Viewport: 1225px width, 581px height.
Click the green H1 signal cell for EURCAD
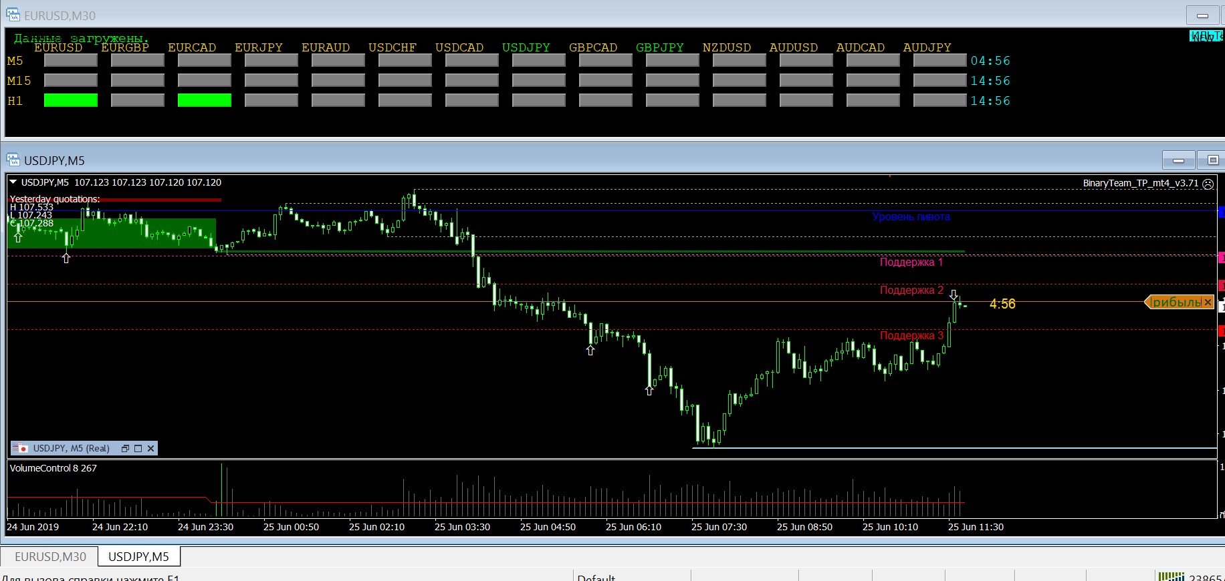tap(205, 100)
